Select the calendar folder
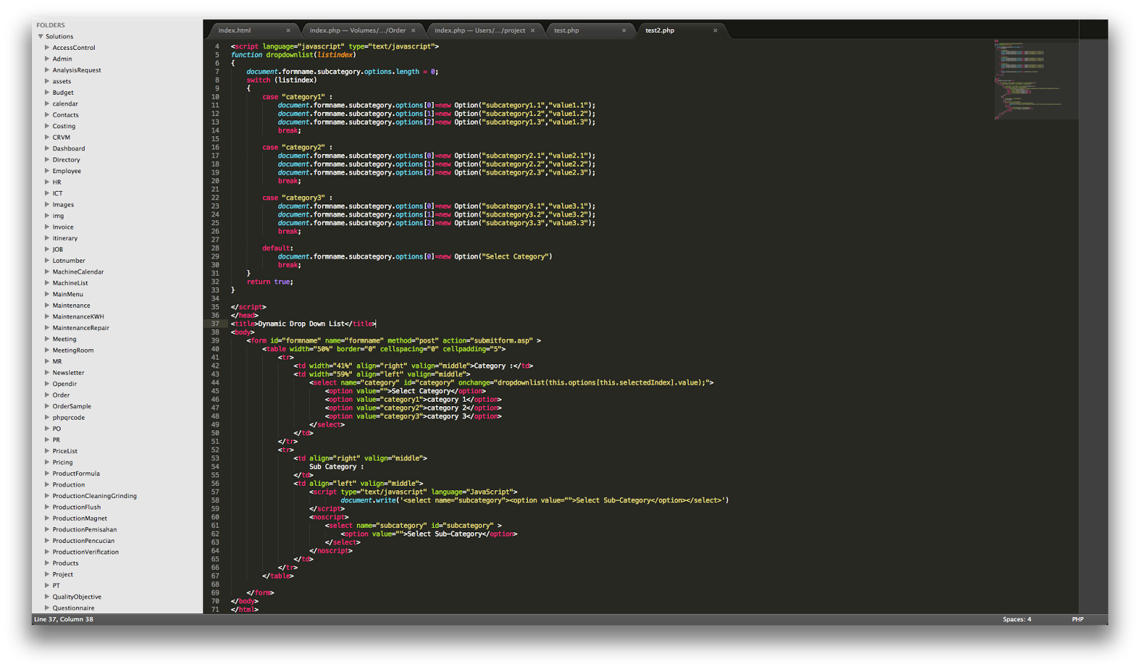1140x669 pixels. click(x=65, y=104)
